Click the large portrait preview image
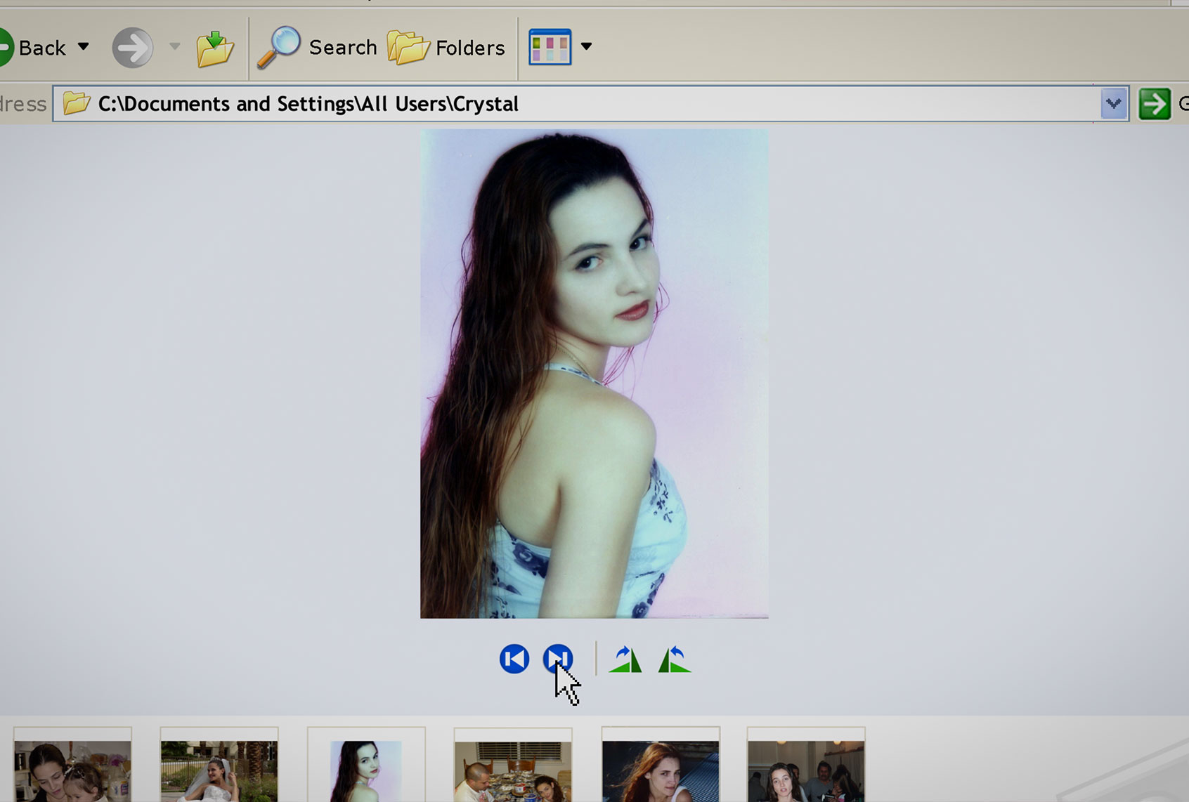The image size is (1189, 802). [x=594, y=374]
